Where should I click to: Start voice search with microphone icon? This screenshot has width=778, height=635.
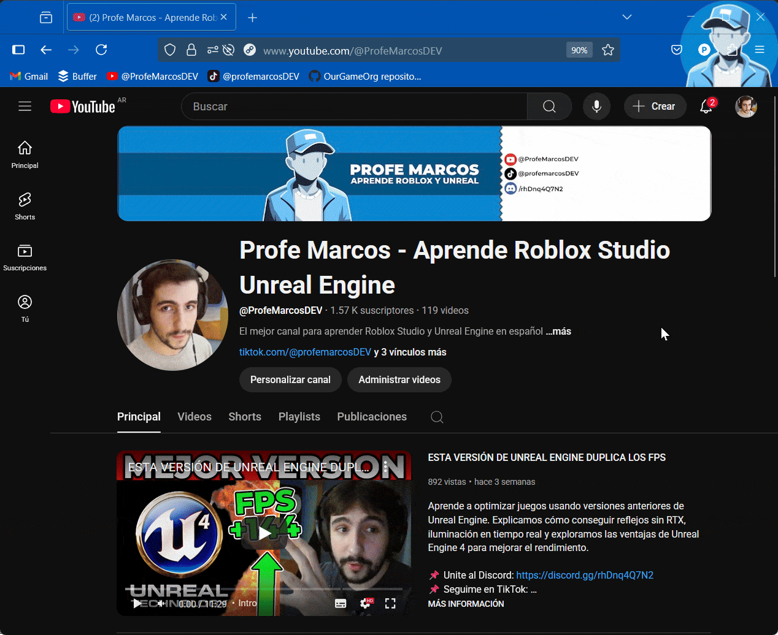[x=596, y=107]
